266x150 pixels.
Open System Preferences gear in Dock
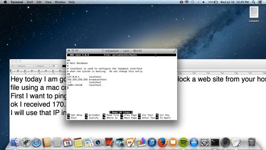(204, 142)
